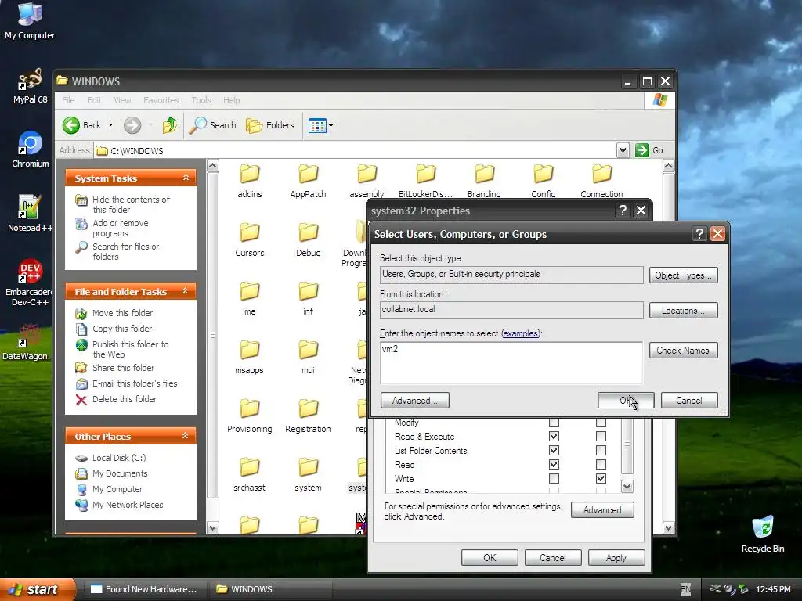Open the Favorites menu
This screenshot has width=802, height=601.
[x=161, y=100]
